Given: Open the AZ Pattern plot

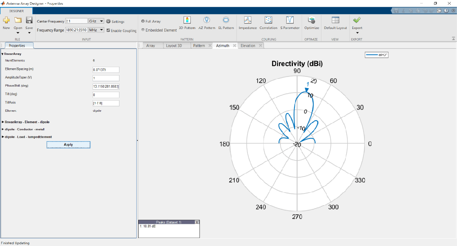Looking at the screenshot, I should [x=207, y=21].
